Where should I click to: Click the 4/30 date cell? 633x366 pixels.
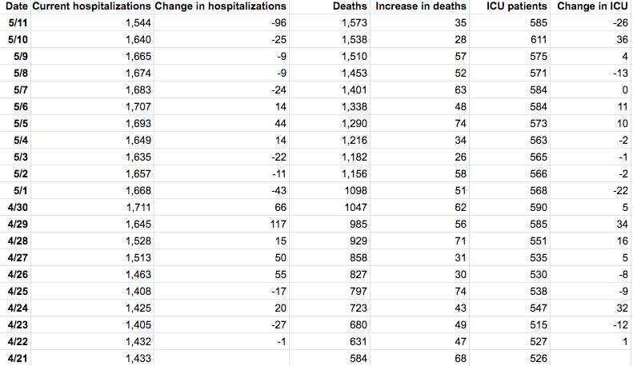point(18,207)
